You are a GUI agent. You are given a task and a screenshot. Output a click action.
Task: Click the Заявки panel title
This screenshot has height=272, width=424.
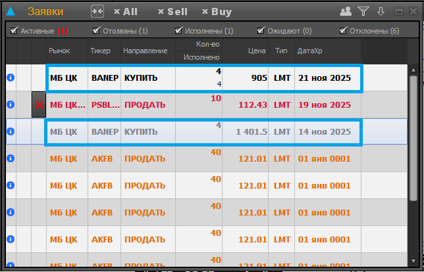tap(45, 12)
